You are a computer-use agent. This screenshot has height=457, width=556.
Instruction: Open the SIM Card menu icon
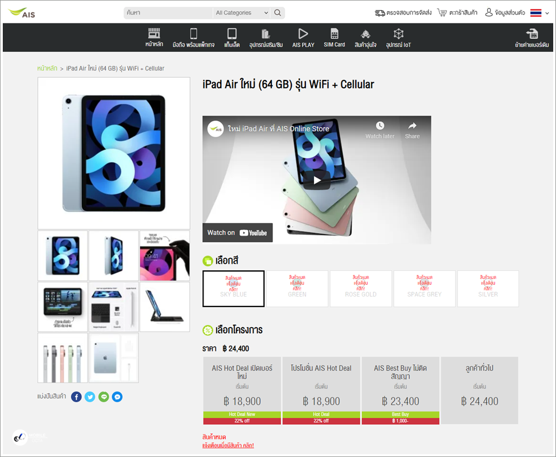tap(334, 34)
